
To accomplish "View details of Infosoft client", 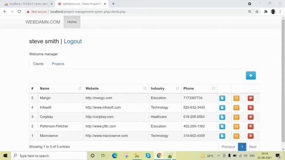I will click(222, 108).
